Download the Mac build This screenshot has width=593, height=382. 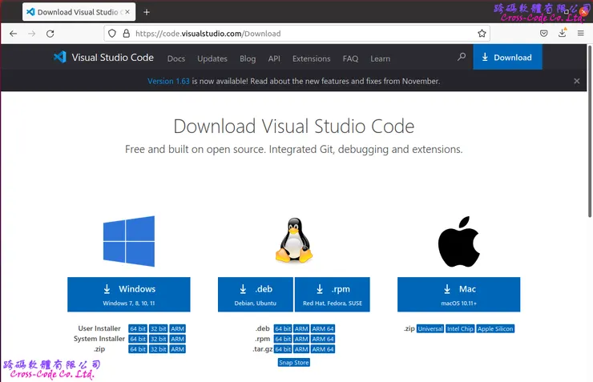pos(458,294)
